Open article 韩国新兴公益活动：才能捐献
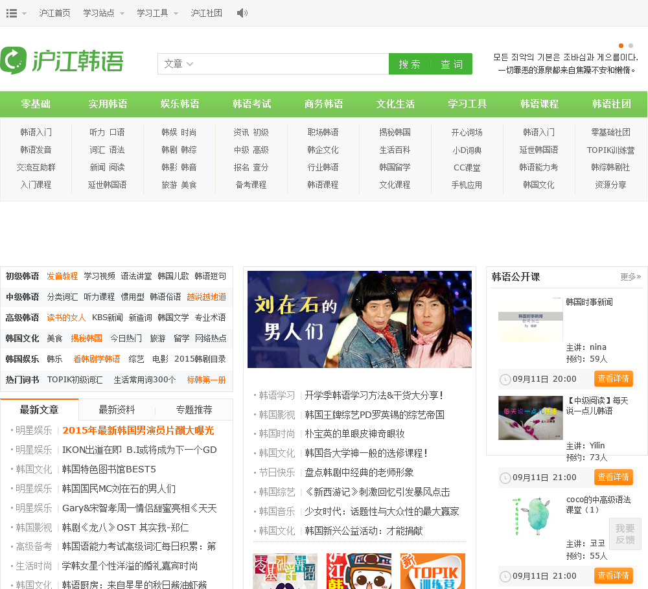Viewport: 648px width, 589px height. click(364, 531)
